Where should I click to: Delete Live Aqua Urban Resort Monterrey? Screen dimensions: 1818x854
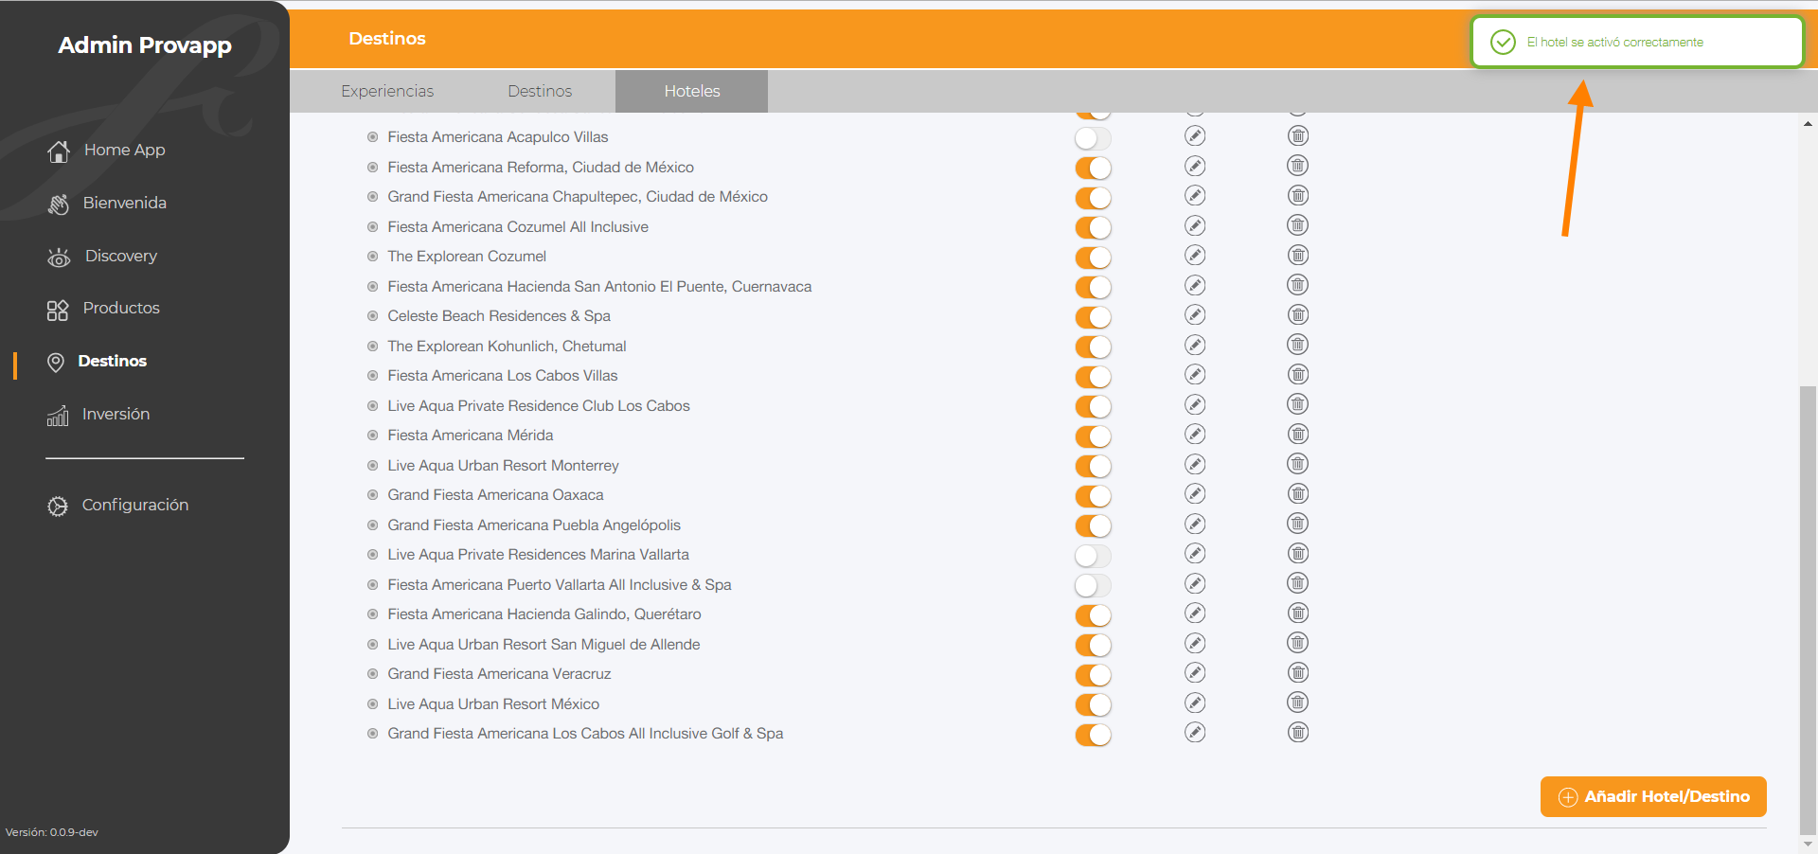coord(1298,465)
